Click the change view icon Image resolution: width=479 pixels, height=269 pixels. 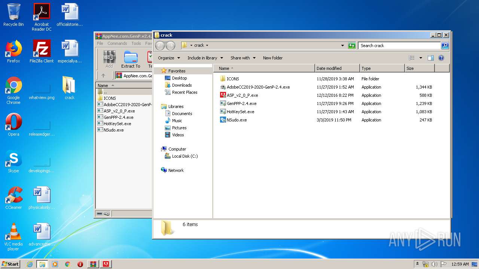[412, 58]
